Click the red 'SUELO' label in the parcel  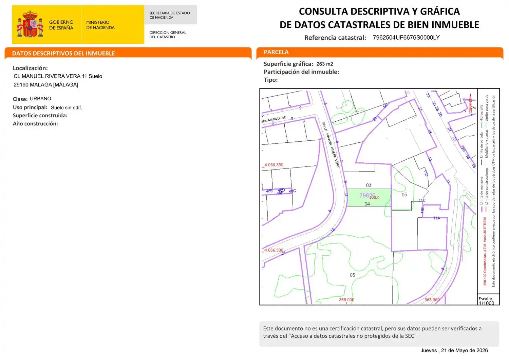(374, 197)
